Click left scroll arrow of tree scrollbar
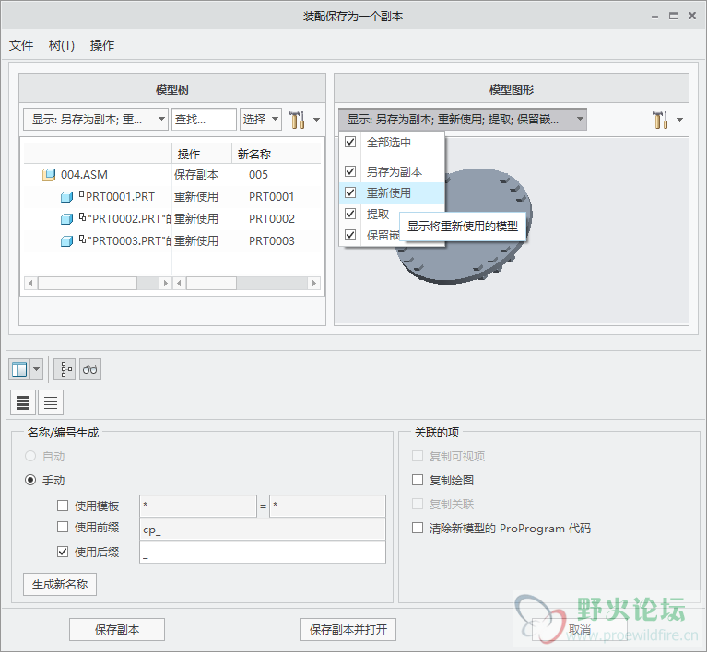 pyautogui.click(x=30, y=284)
